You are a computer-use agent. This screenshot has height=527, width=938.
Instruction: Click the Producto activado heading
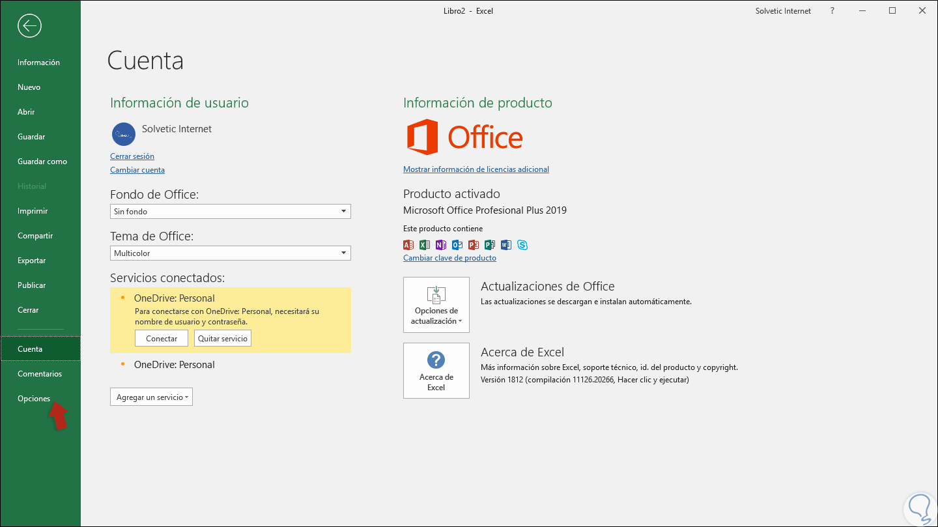tap(451, 193)
